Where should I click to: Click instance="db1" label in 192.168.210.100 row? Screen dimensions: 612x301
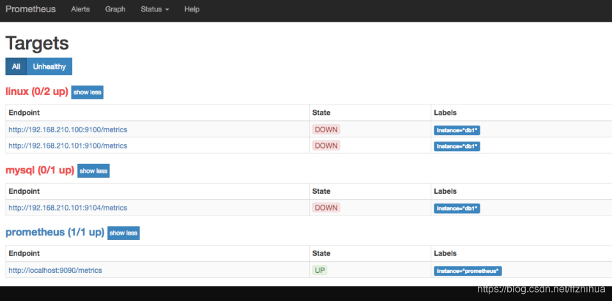click(457, 131)
